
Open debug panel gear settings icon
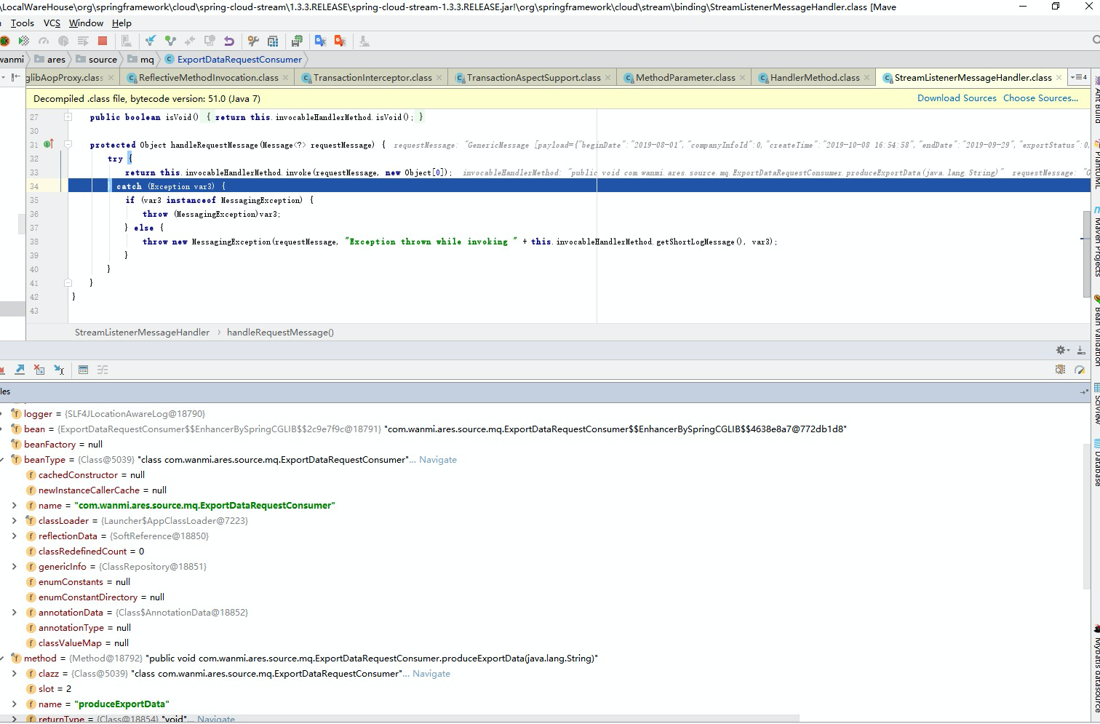pyautogui.click(x=1061, y=350)
